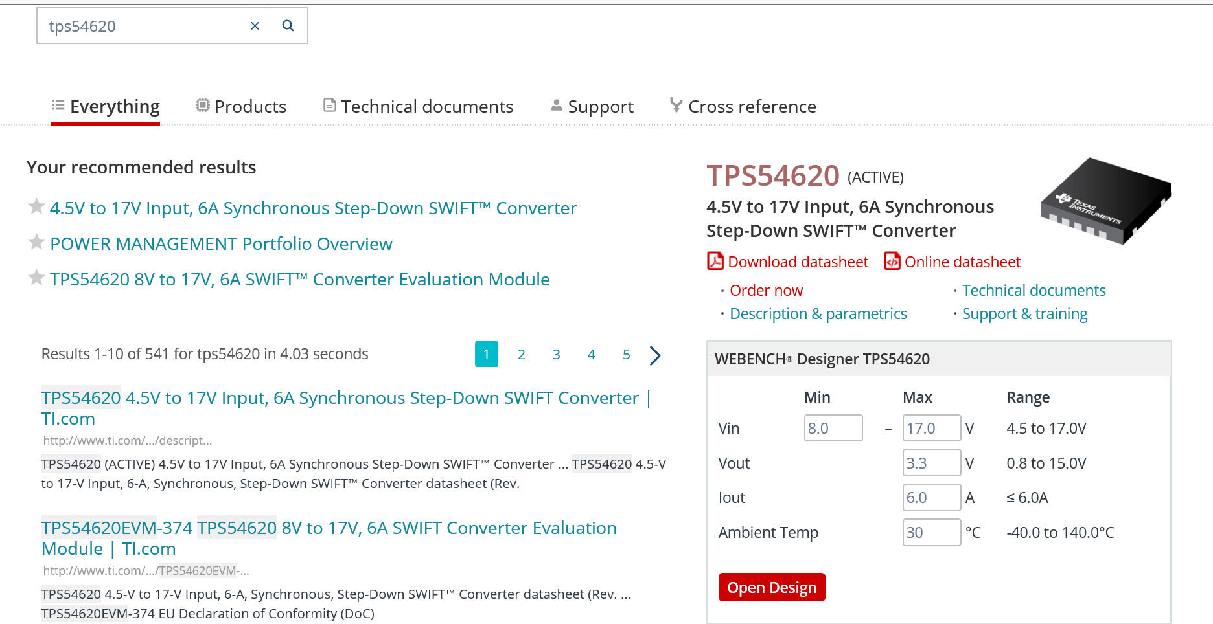Go to results page 3

click(x=556, y=355)
